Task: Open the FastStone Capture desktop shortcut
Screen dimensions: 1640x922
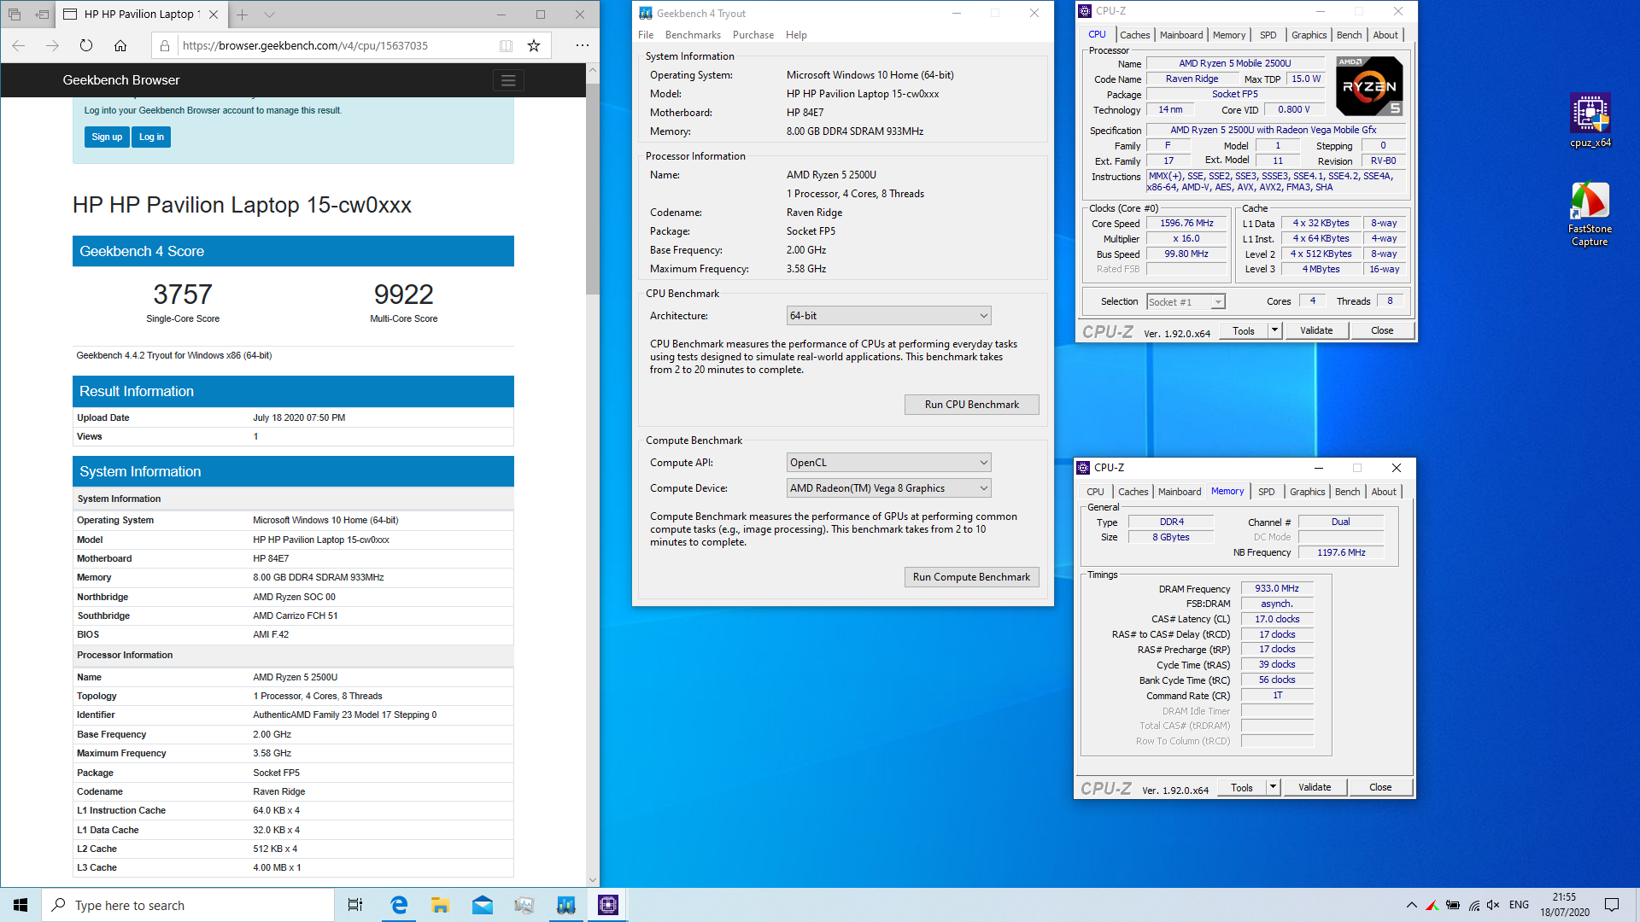Action: click(x=1590, y=214)
